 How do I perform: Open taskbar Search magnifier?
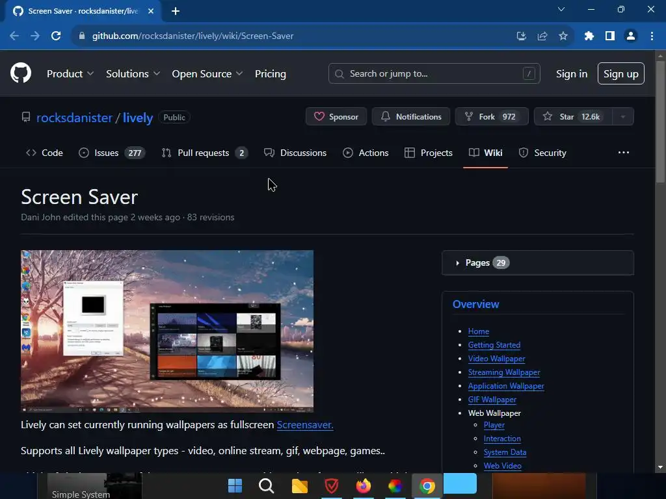(x=266, y=485)
